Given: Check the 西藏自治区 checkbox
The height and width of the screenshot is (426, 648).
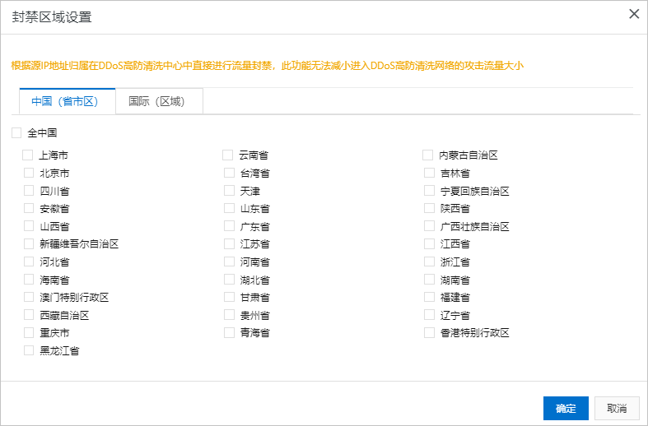Looking at the screenshot, I should 29,314.
